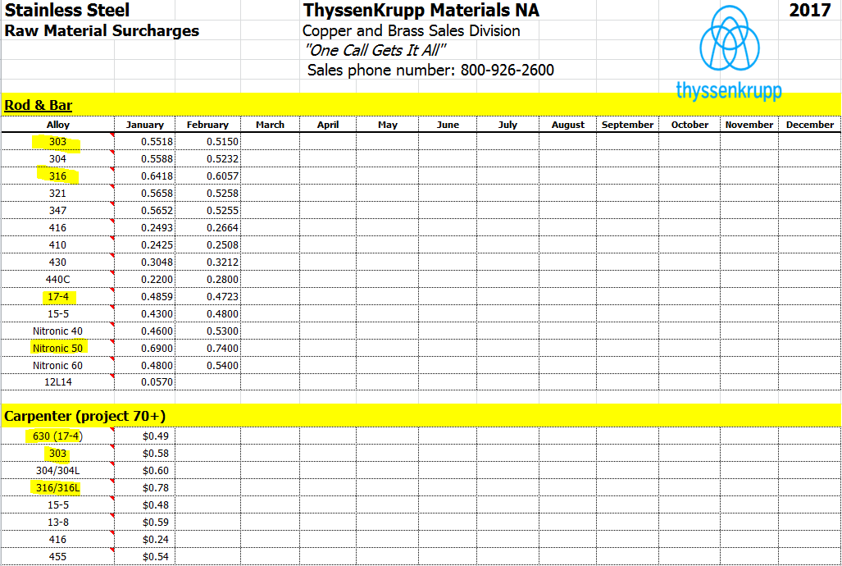The image size is (842, 566).
Task: Click the "Stainless Steel" title cell
Action: coord(66,10)
